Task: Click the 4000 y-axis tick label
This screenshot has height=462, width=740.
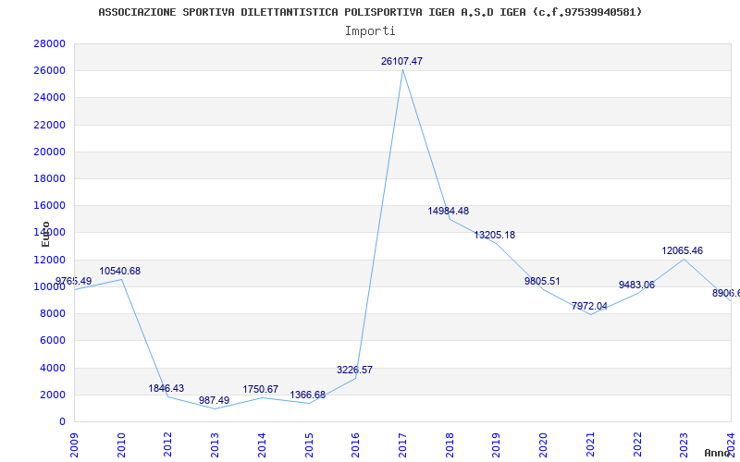Action: point(53,368)
